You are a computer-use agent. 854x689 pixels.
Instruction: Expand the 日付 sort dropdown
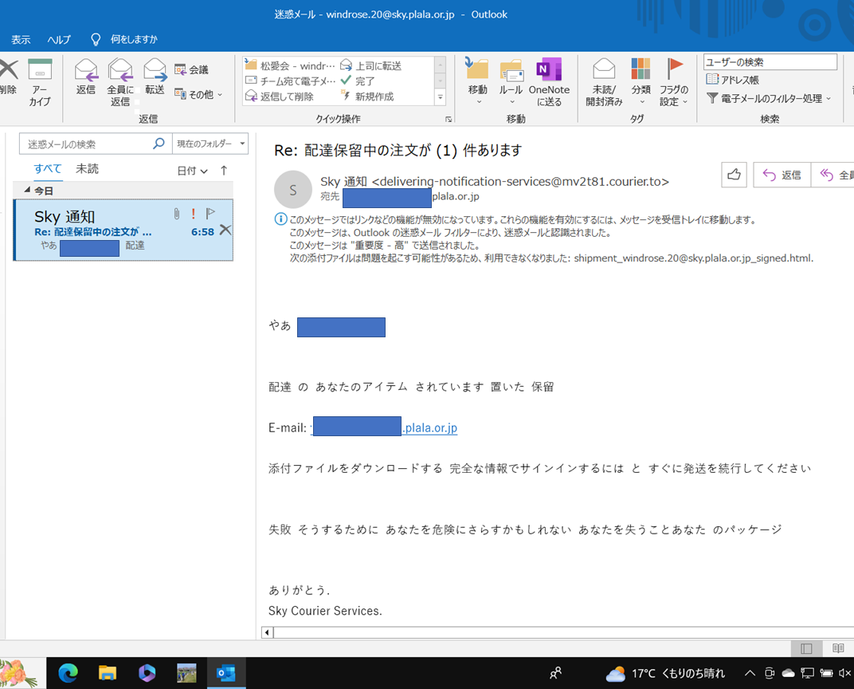click(192, 171)
